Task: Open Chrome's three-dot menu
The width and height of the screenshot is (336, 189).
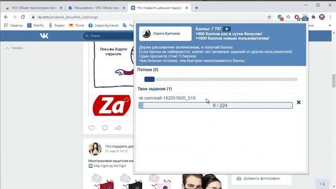Action: (330, 17)
